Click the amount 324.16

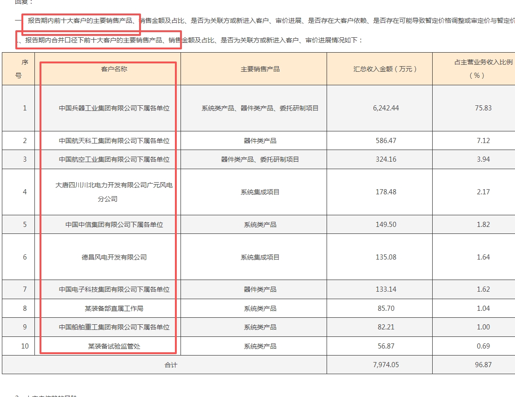(x=386, y=159)
